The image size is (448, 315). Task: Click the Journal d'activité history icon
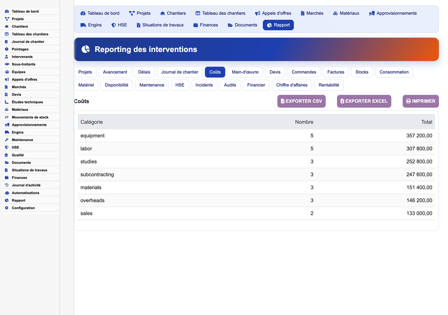point(7,185)
